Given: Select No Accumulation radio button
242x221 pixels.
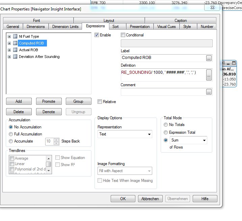Looking at the screenshot, I should (11, 127).
